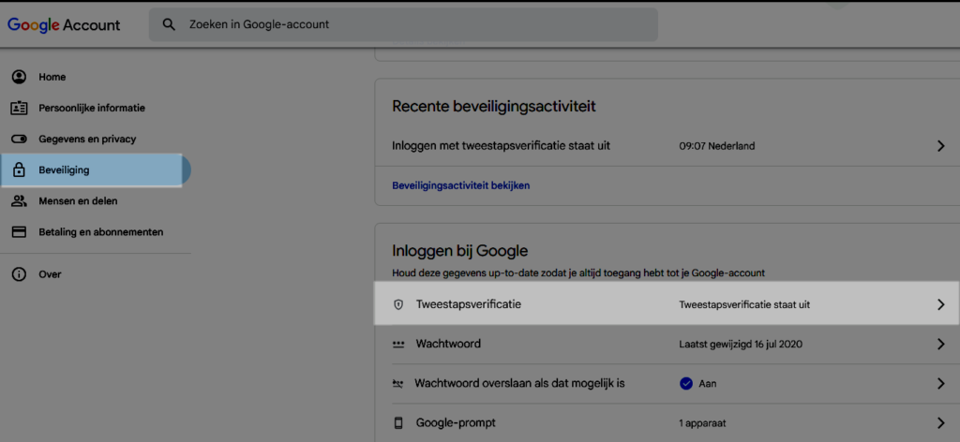Open the Wachtwoord setting row
Image resolution: width=960 pixels, height=442 pixels.
tap(667, 345)
